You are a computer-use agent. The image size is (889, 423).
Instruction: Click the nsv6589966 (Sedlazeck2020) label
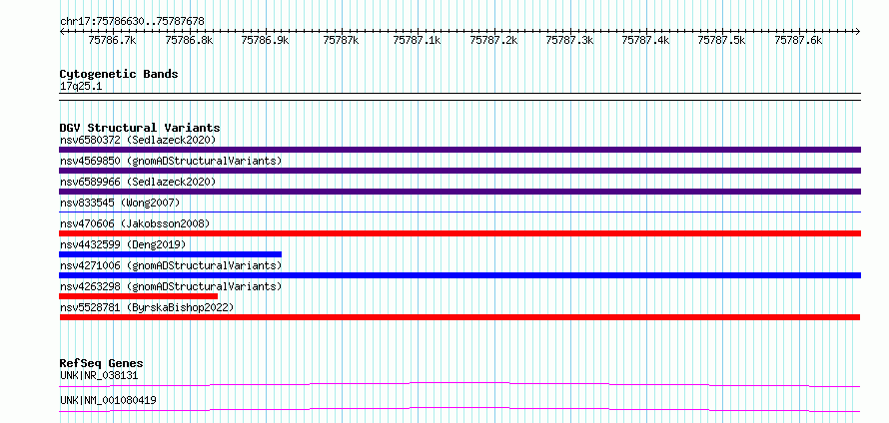(138, 182)
